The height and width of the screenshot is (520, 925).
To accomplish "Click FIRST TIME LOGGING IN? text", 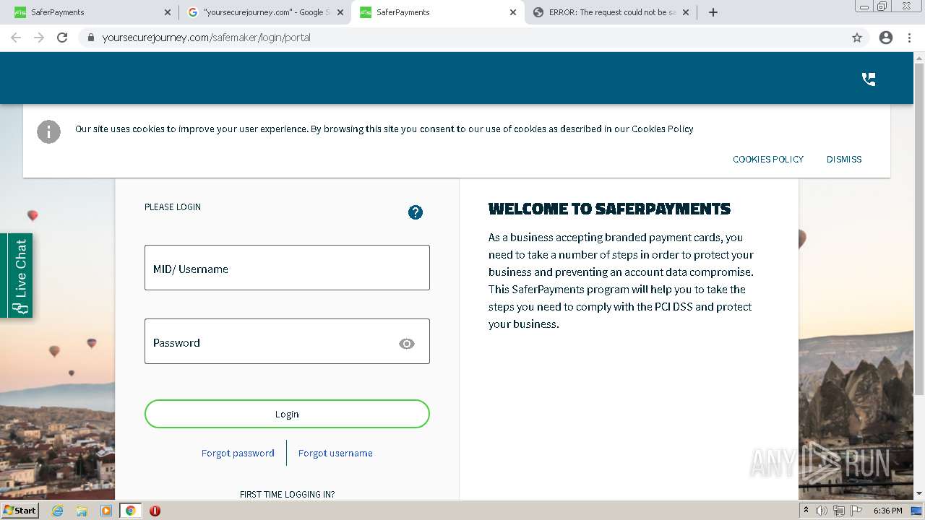I will pos(287,495).
